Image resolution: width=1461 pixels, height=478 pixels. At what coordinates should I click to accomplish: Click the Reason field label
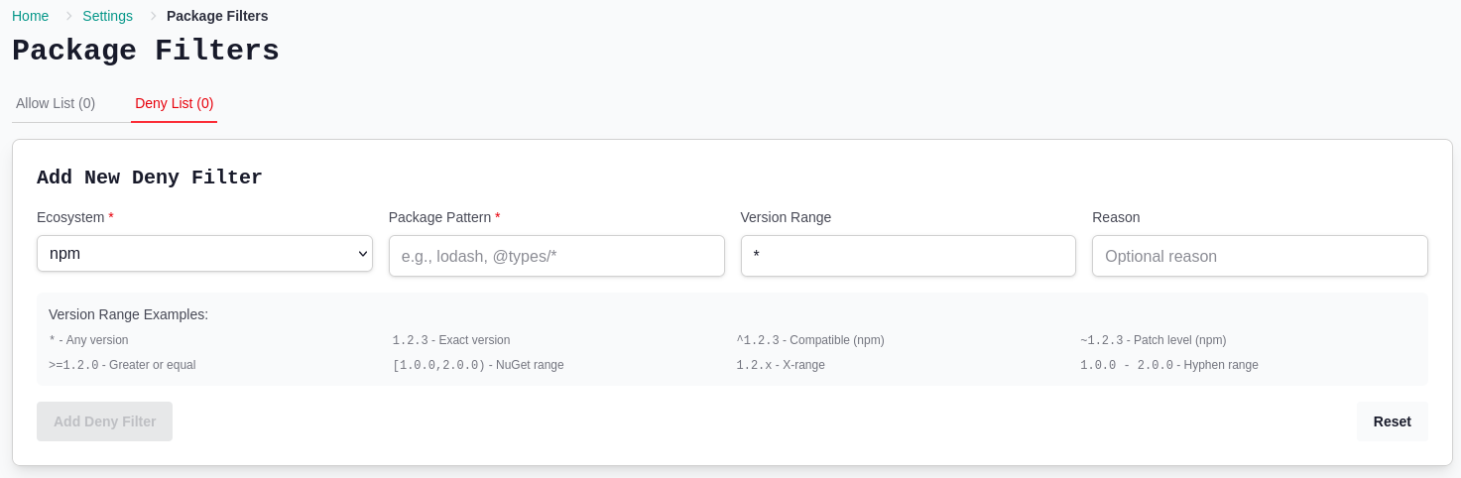[x=1116, y=217]
